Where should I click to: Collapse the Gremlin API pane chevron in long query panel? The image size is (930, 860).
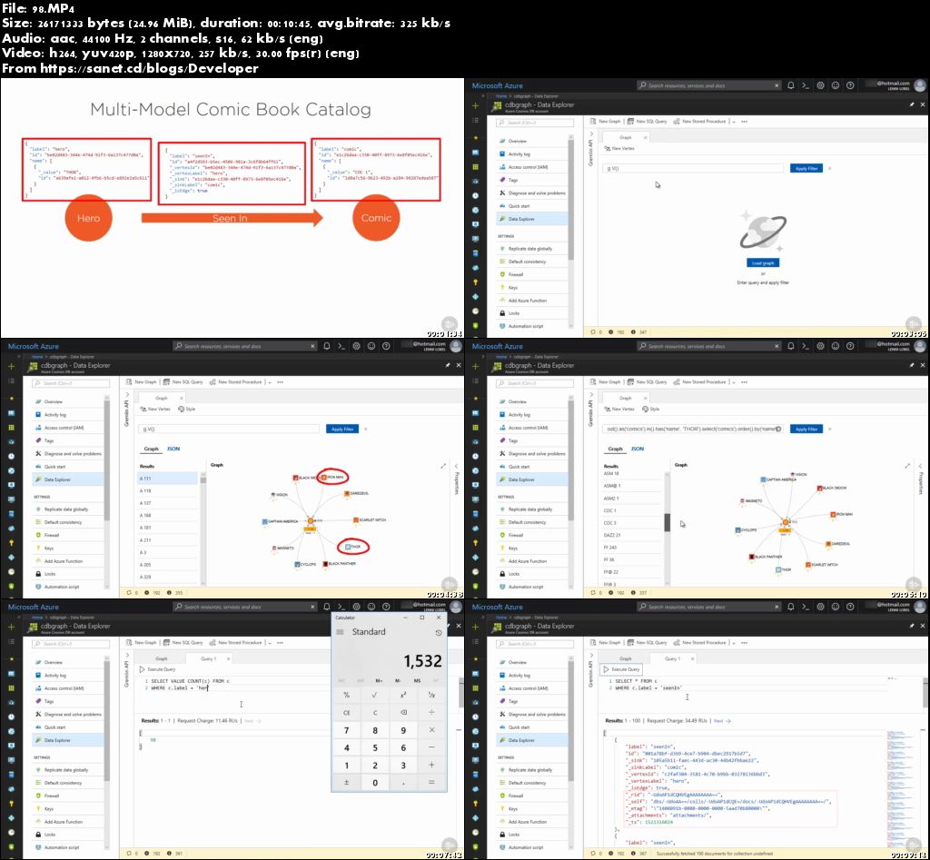tap(591, 394)
